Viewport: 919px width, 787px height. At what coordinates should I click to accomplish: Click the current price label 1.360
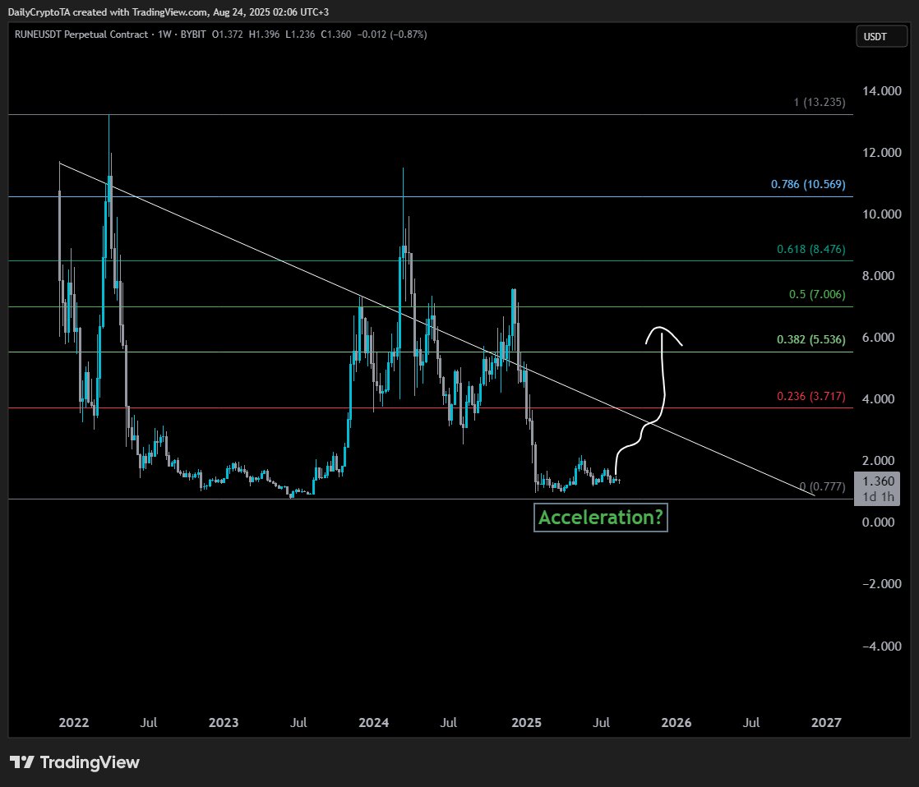[879, 481]
